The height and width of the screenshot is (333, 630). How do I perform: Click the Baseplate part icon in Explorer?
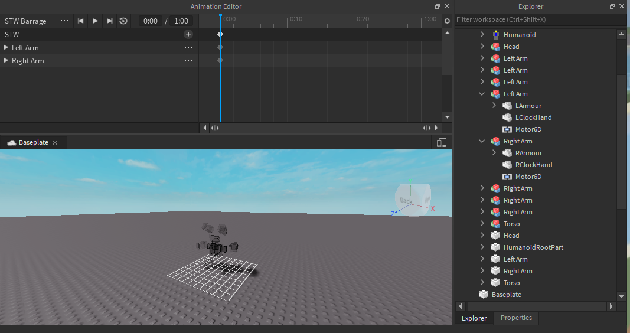point(484,295)
